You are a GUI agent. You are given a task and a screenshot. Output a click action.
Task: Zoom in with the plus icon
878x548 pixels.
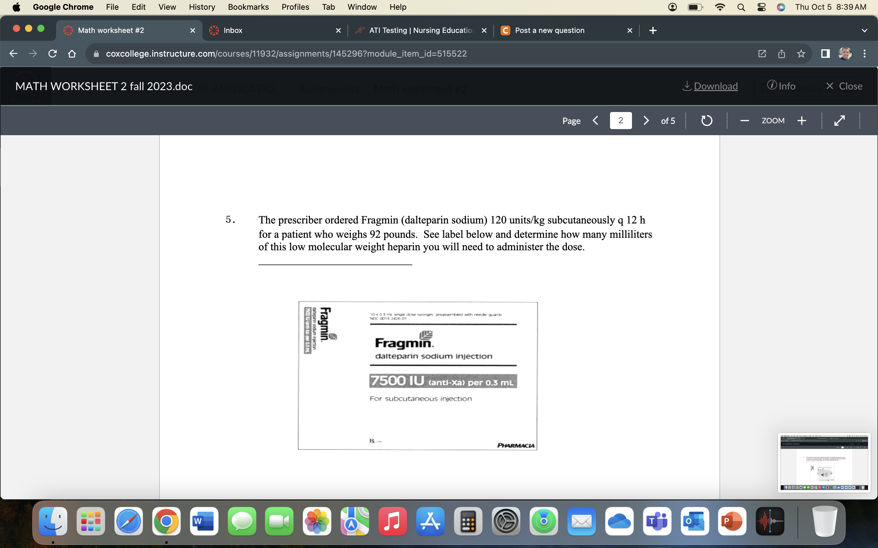pyautogui.click(x=802, y=121)
